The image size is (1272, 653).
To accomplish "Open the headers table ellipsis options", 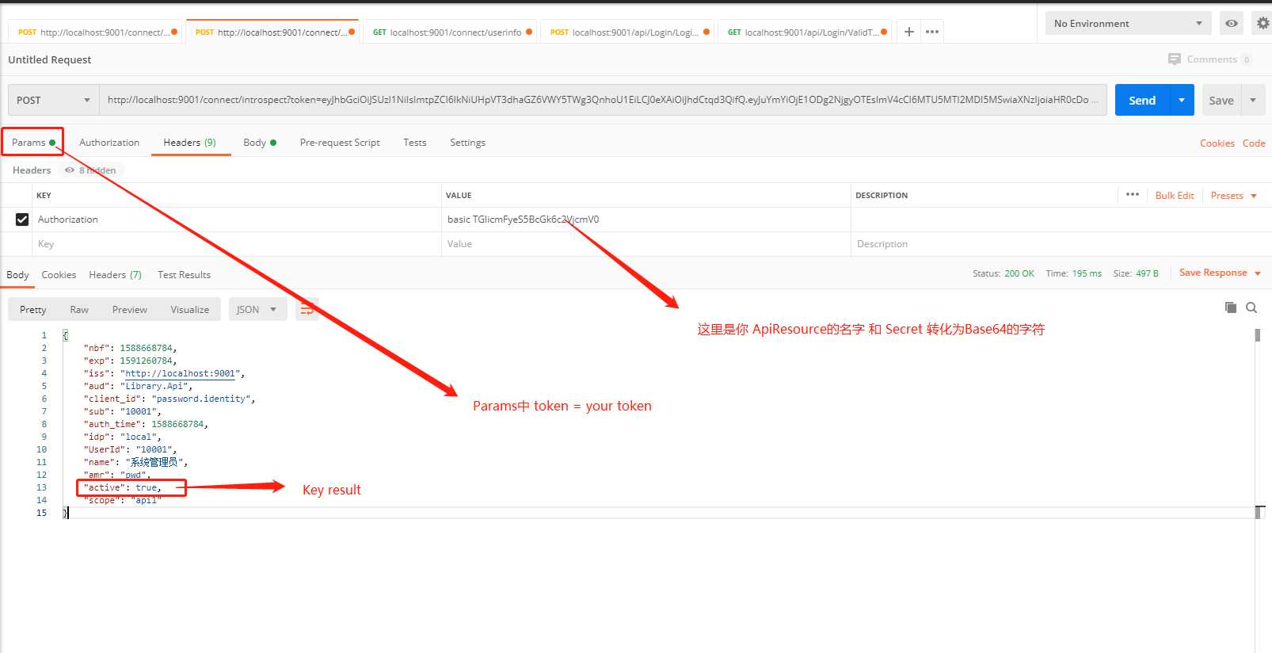I will coord(1133,194).
